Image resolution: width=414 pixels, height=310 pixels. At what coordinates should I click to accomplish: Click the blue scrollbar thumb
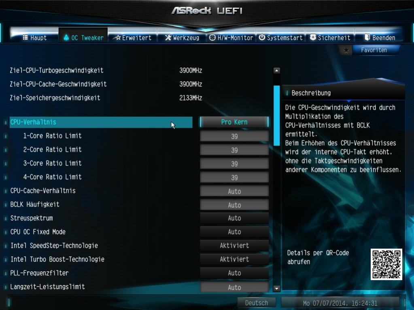276,116
